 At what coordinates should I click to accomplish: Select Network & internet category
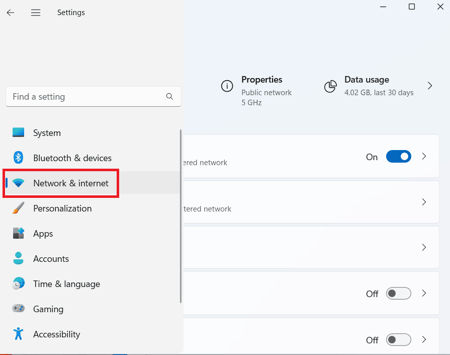93,183
